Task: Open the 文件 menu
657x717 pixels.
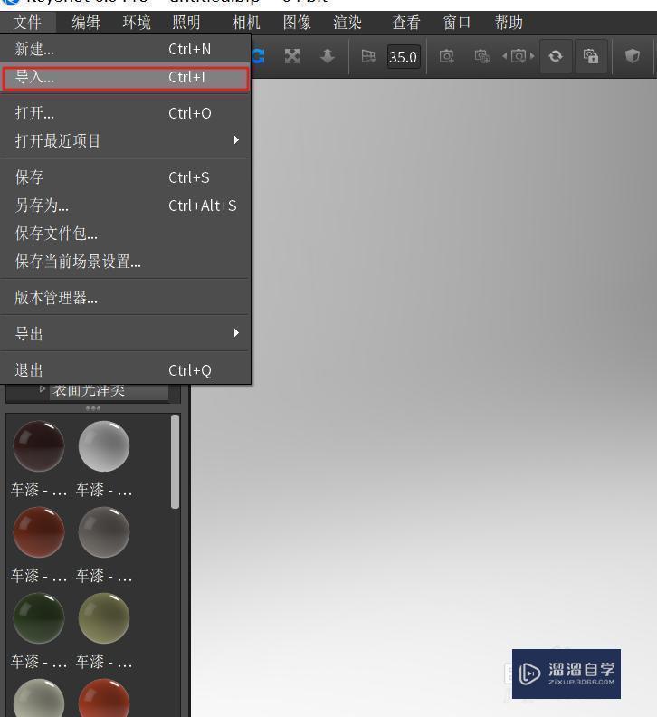Action: pos(27,23)
